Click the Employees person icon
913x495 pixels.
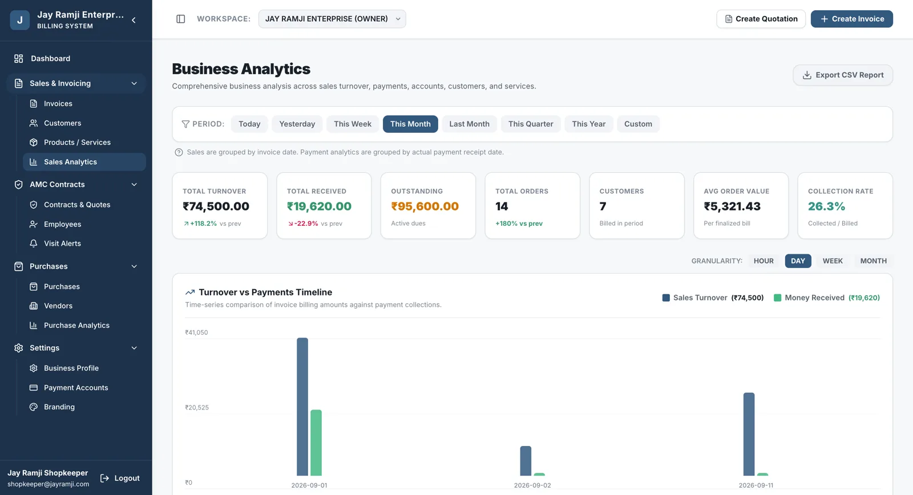click(34, 224)
